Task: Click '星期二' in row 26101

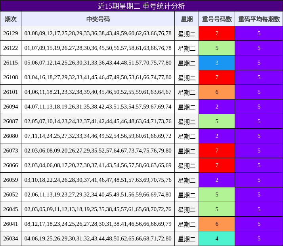Action: click(x=187, y=92)
